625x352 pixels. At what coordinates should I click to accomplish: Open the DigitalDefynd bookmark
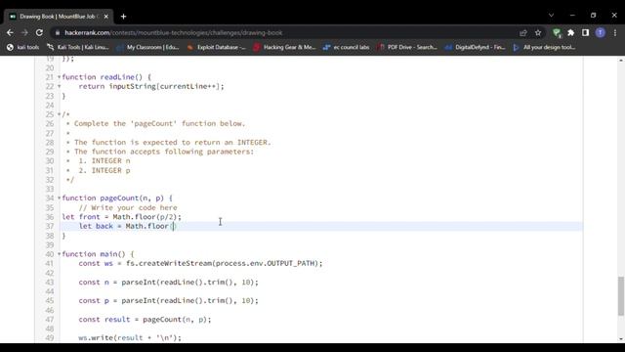(476, 47)
